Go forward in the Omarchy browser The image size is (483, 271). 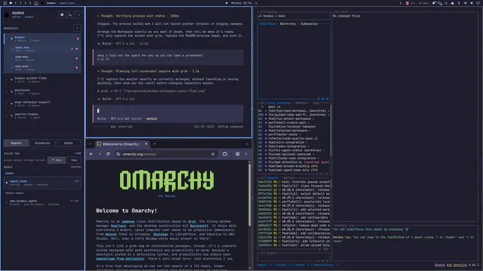[99, 154]
